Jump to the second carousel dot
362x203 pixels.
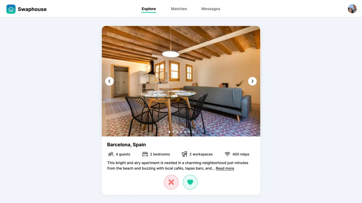pos(173,132)
